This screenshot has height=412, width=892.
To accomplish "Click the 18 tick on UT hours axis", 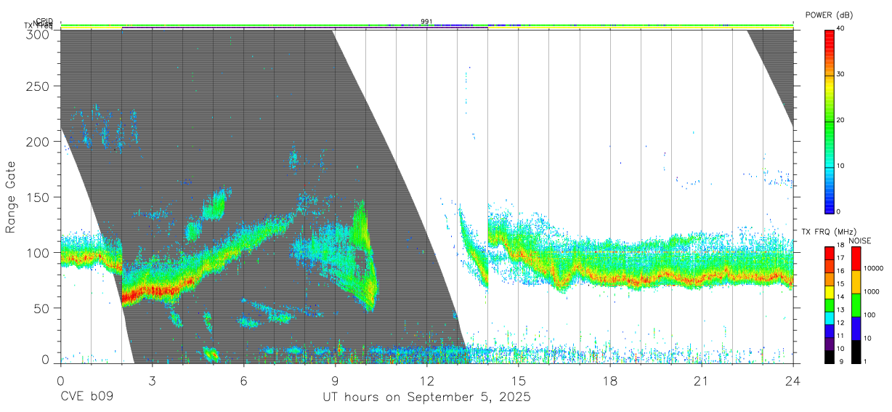I will pos(610,381).
